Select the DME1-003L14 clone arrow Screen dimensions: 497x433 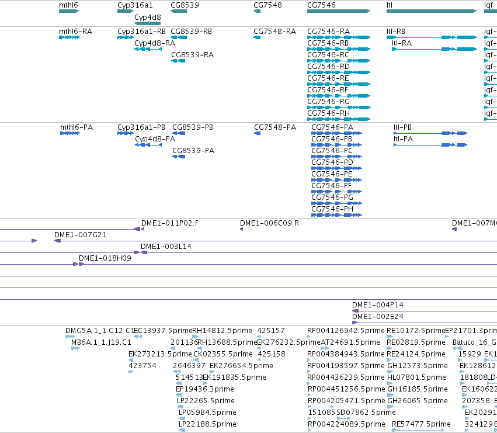pyautogui.click(x=144, y=252)
